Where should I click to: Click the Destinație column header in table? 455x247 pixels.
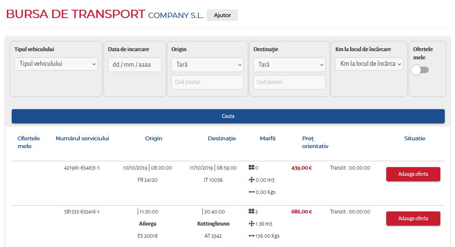click(x=222, y=138)
